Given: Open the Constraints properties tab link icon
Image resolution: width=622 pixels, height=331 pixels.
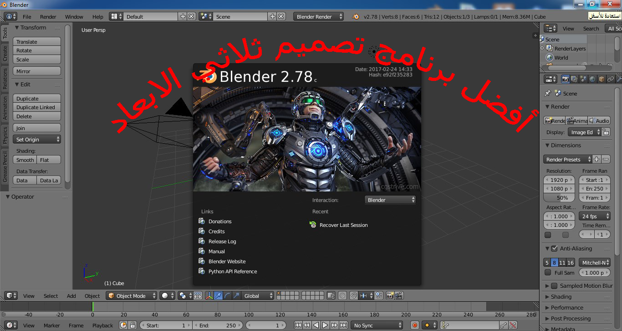Looking at the screenshot, I should coord(611,79).
